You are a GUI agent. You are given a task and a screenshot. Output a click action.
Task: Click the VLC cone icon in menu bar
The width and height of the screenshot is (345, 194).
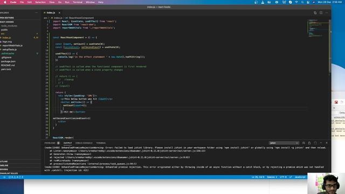pyautogui.click(x=263, y=2)
